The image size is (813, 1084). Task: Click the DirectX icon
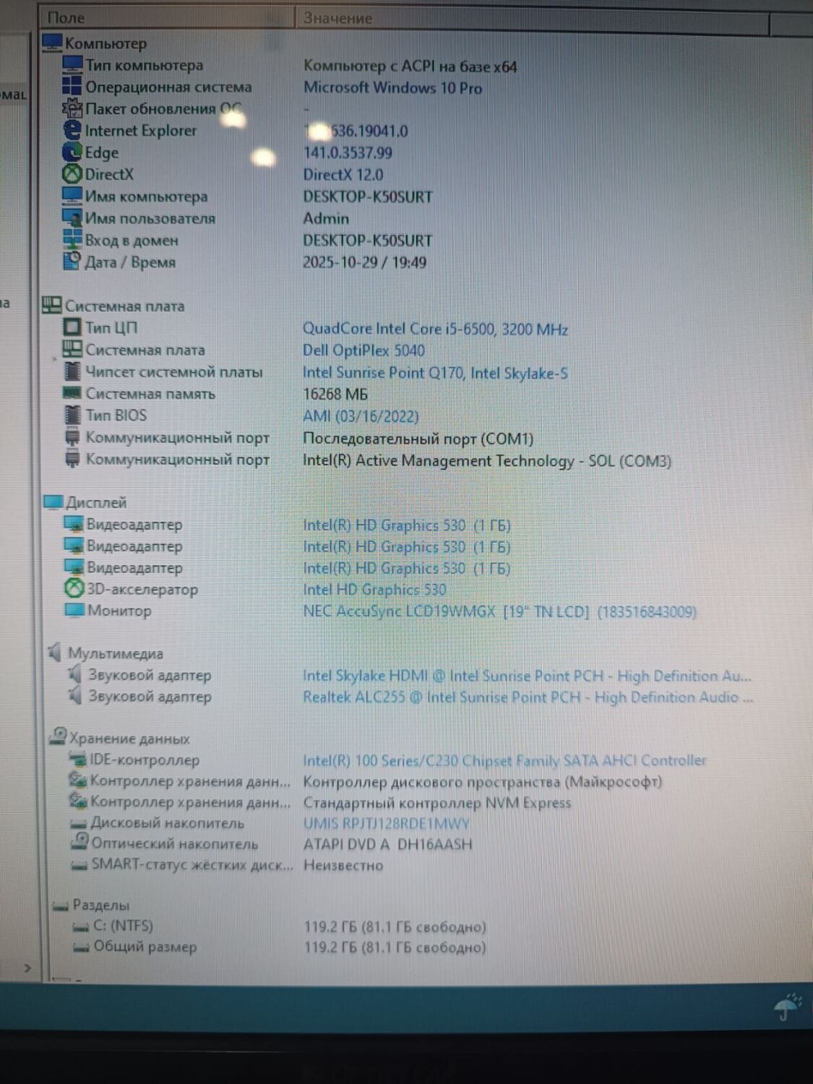point(72,173)
